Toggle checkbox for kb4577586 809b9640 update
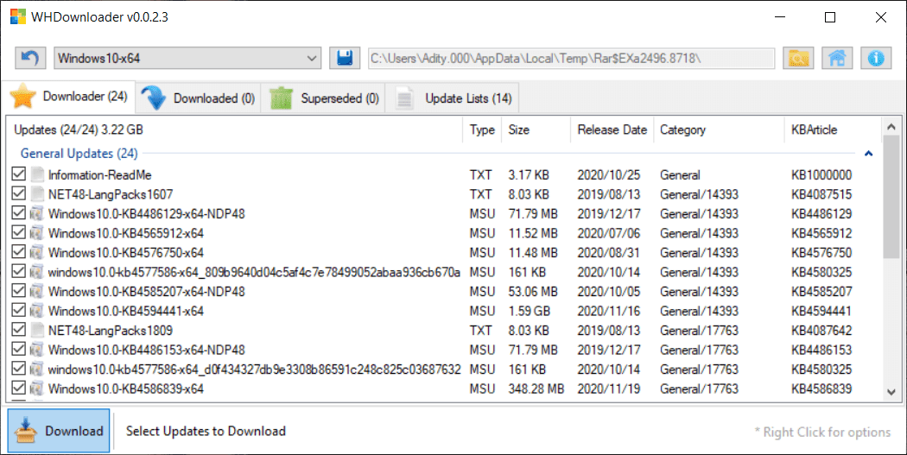Screen dimensions: 907x455 click(x=18, y=271)
